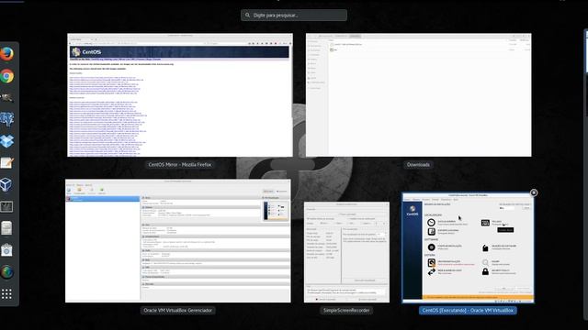Click the 'CentOS Mirror - Mozilla Firefox' label
The height and width of the screenshot is (330, 588).
coord(180,165)
